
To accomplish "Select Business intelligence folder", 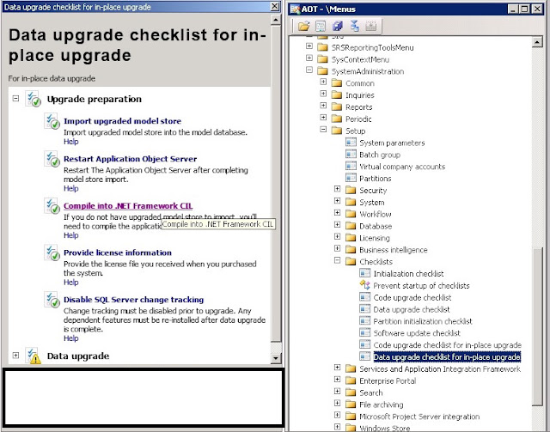I will (394, 250).
